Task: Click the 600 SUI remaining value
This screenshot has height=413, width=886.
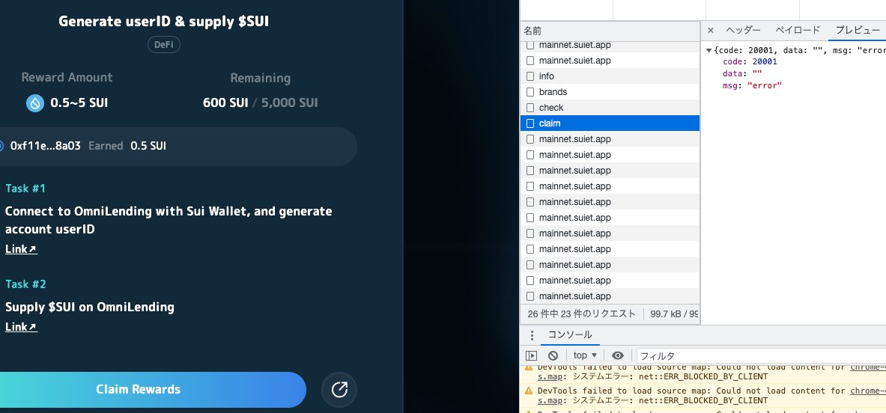Action: pos(225,103)
